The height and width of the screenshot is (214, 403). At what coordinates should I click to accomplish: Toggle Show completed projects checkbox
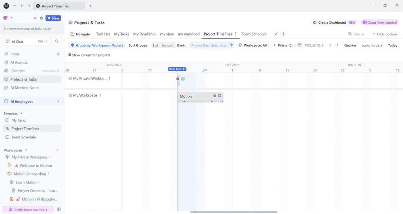pos(70,55)
